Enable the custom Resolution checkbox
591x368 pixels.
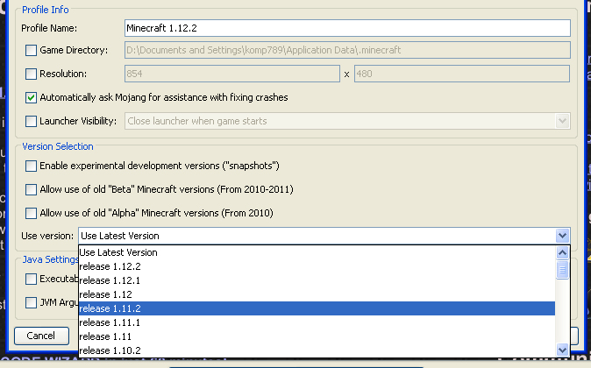31,74
